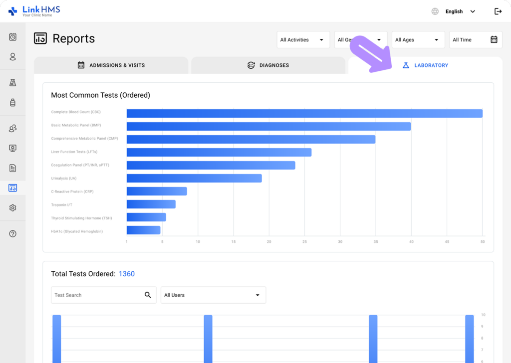This screenshot has height=363, width=511.
Task: Click the help question mark icon
Action: coord(13,234)
